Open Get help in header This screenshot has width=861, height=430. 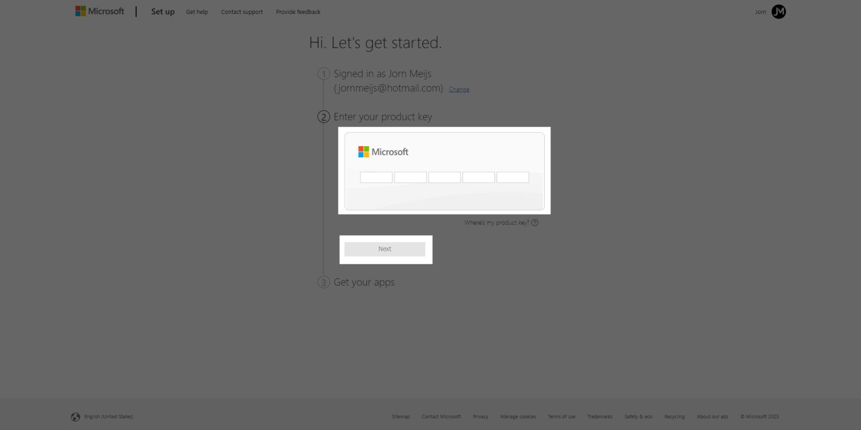[x=197, y=12]
